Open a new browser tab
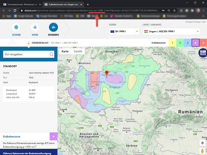The image size is (207, 155). [x=88, y=4]
